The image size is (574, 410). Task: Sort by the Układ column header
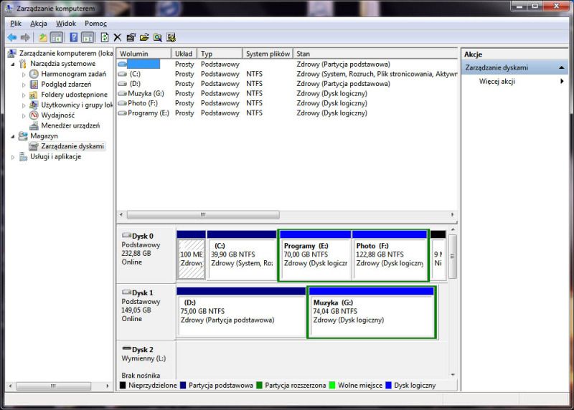(x=184, y=54)
